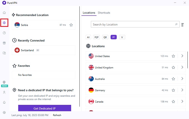Minimize the PureVPN window
Screen dimensions: 189x119
[175, 3]
